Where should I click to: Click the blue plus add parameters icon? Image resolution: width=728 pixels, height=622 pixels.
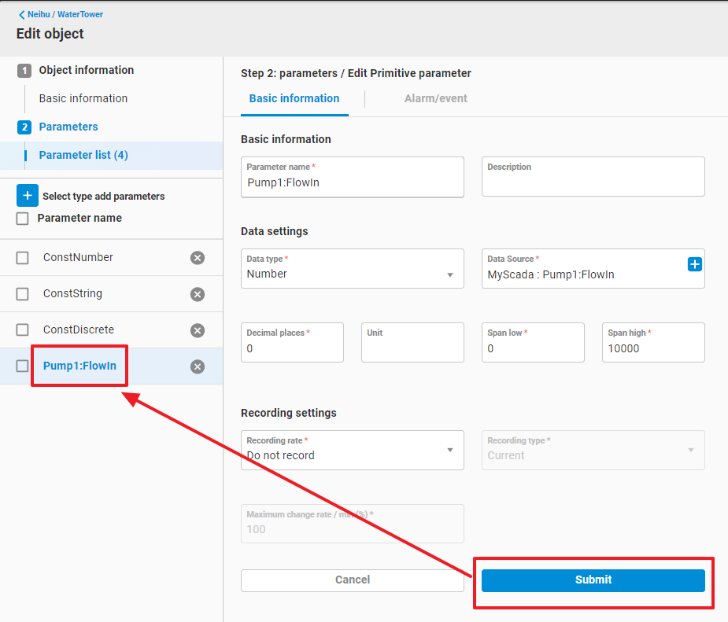(28, 196)
